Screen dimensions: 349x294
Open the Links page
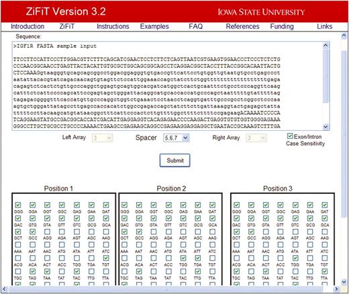pos(325,26)
